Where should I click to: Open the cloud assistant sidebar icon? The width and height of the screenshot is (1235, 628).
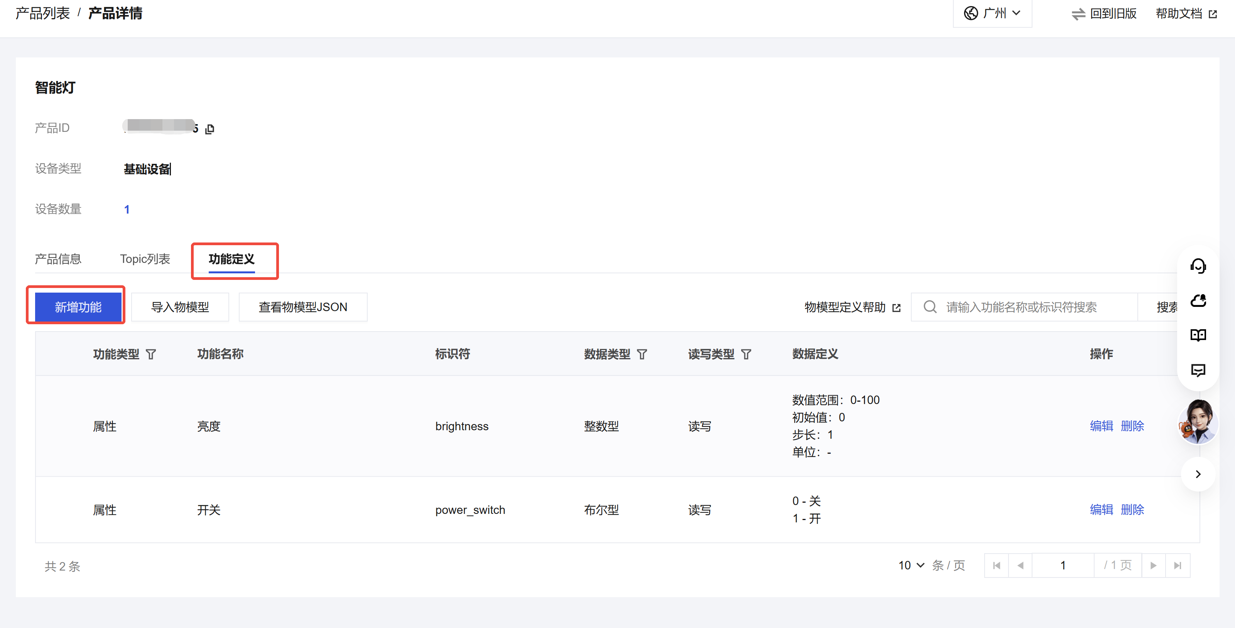tap(1198, 300)
